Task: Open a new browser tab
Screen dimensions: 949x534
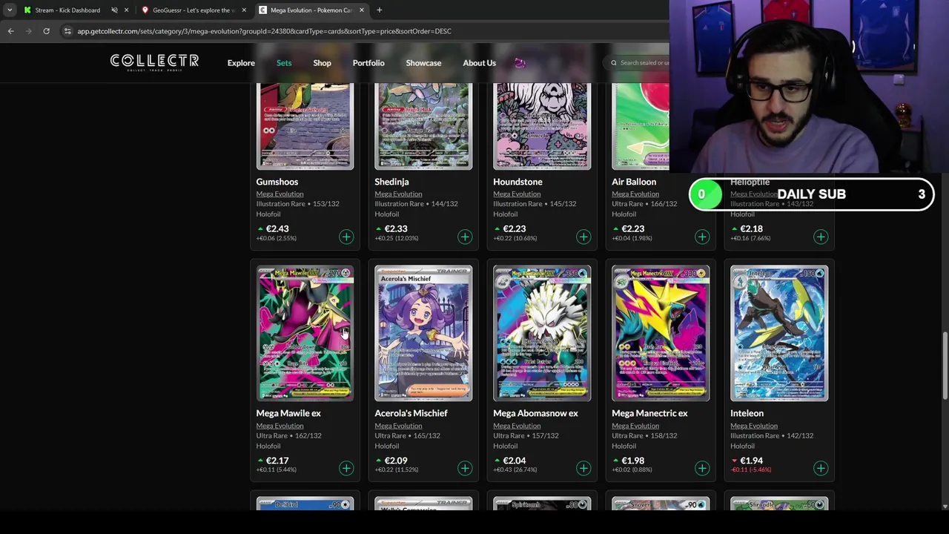Action: pyautogui.click(x=379, y=10)
